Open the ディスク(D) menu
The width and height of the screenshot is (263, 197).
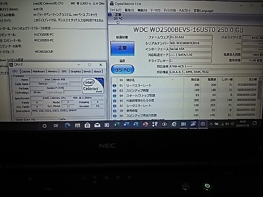(x=170, y=10)
